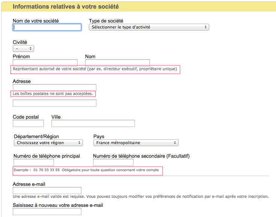Image resolution: width=276 pixels, height=217 pixels.
Task: Focus the Code postal field
Action: [x=28, y=123]
